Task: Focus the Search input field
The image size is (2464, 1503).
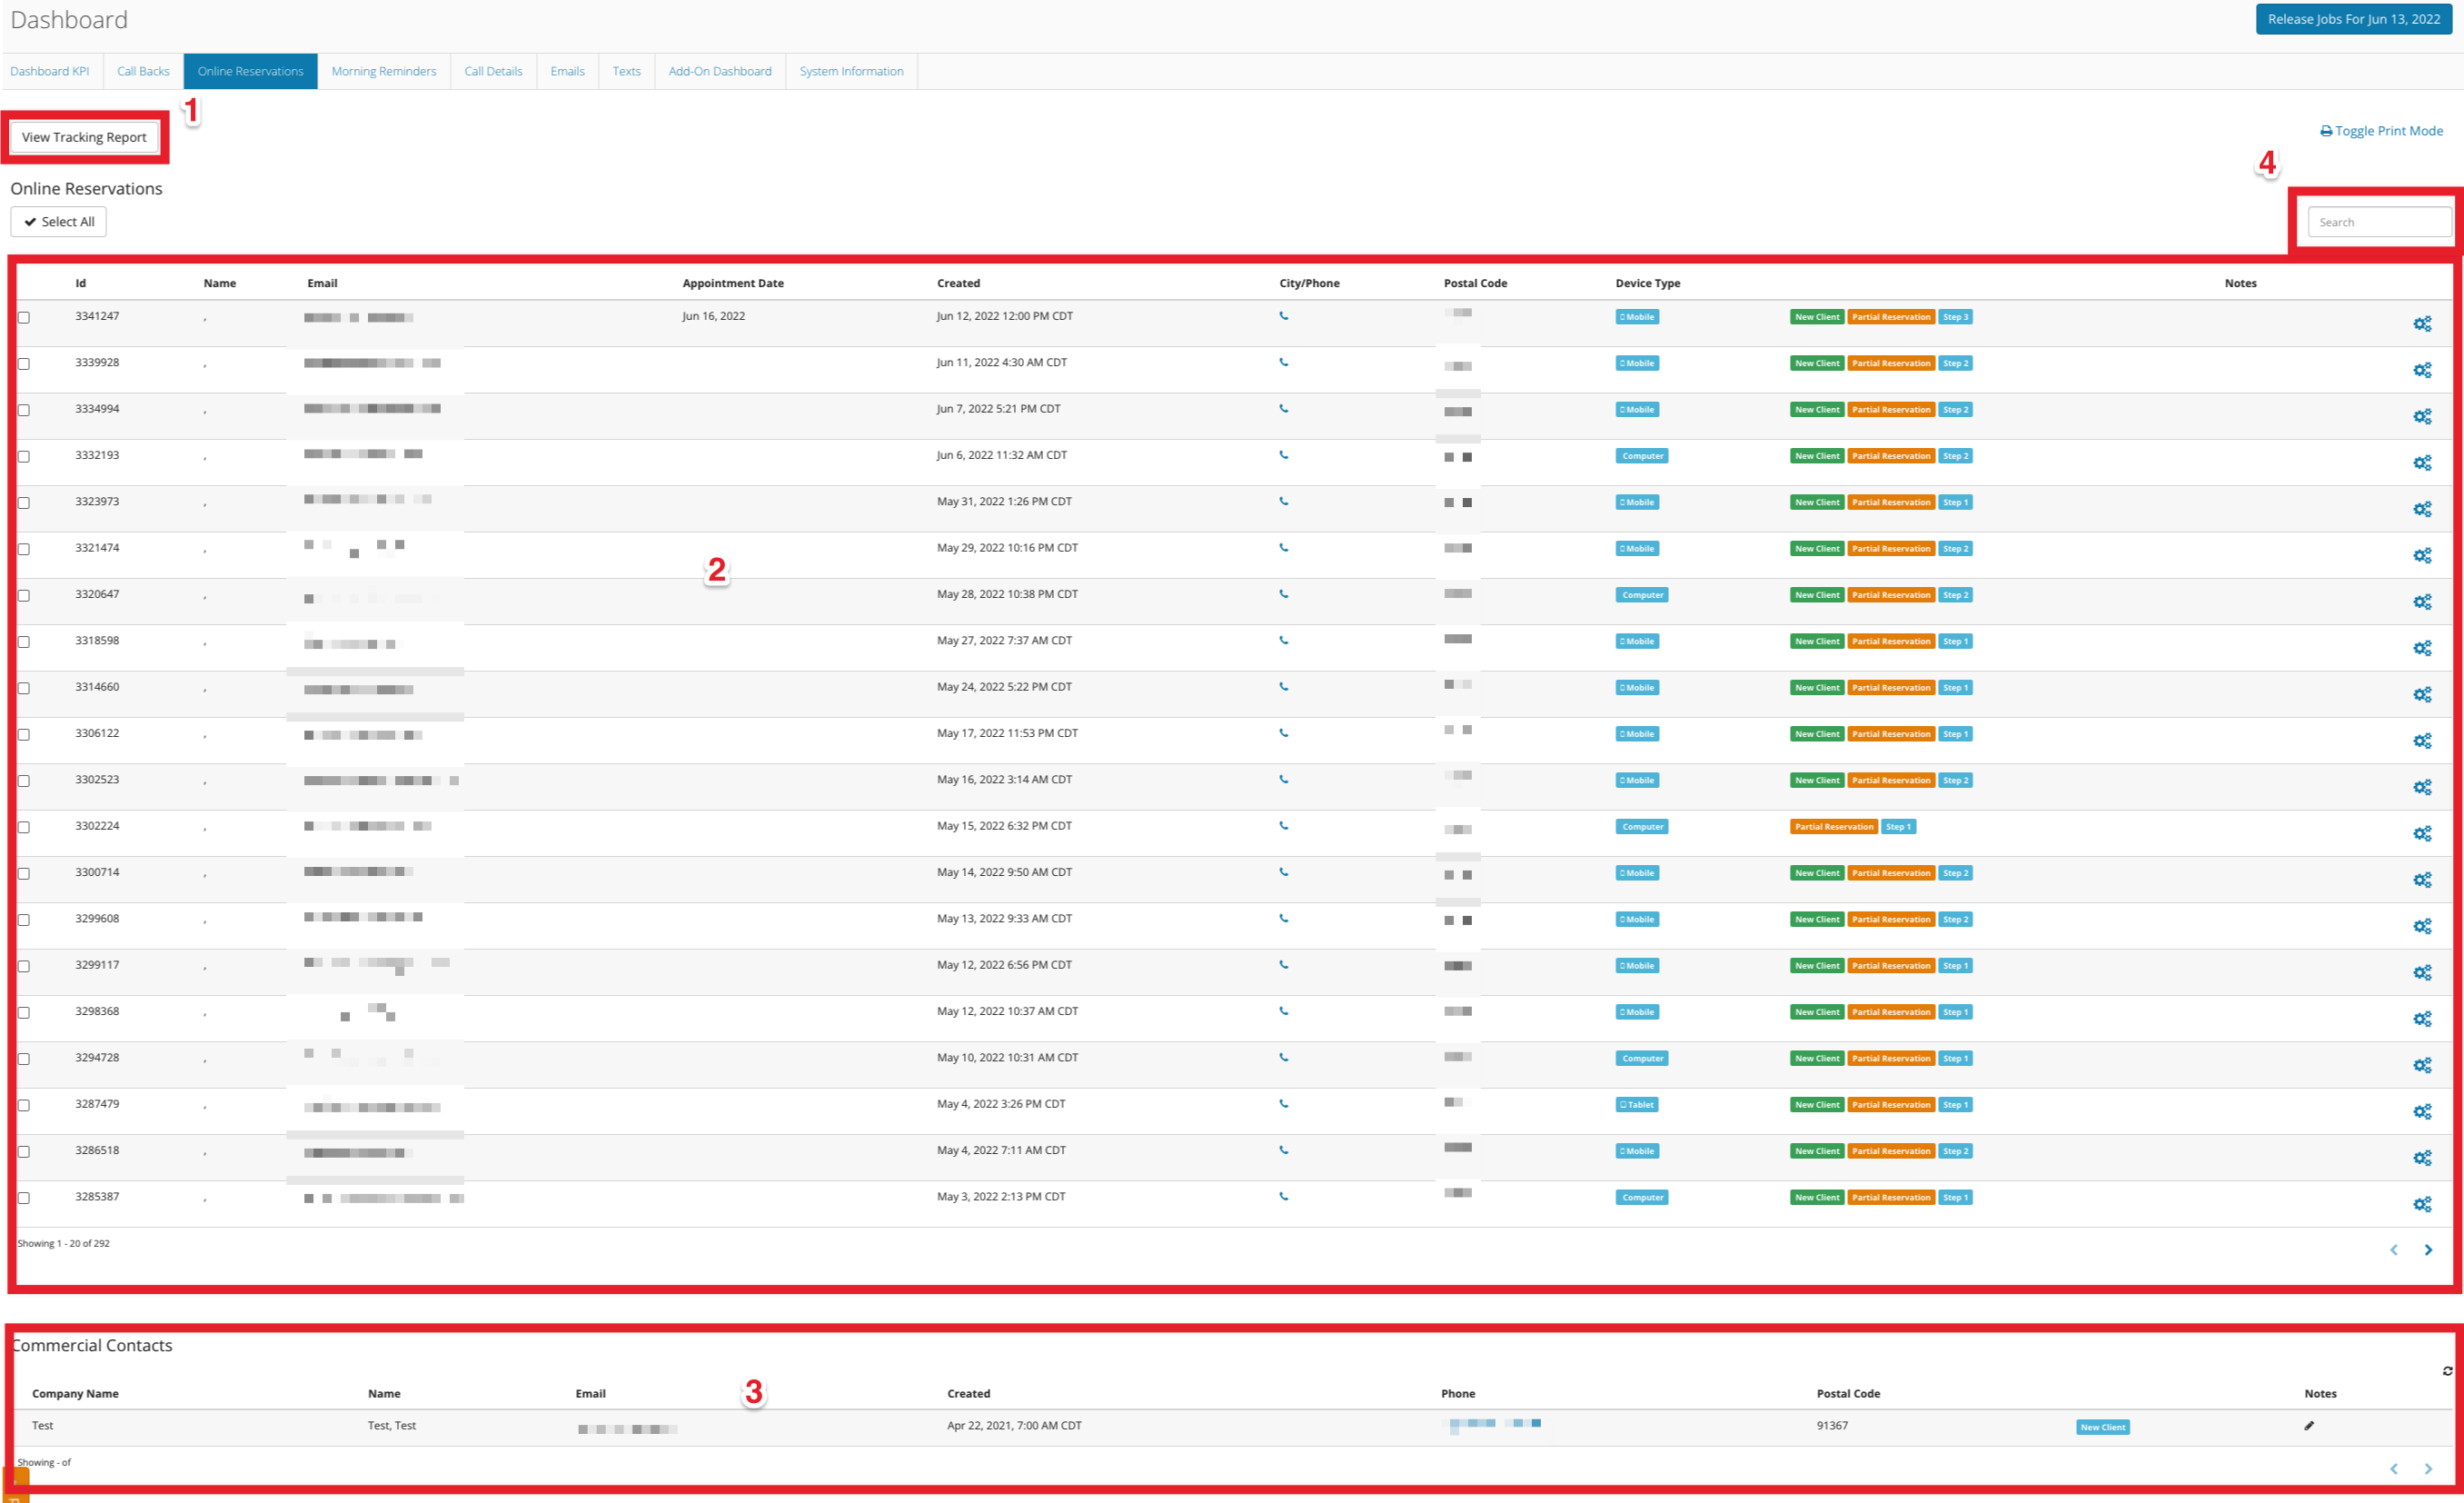Action: (x=2379, y=222)
